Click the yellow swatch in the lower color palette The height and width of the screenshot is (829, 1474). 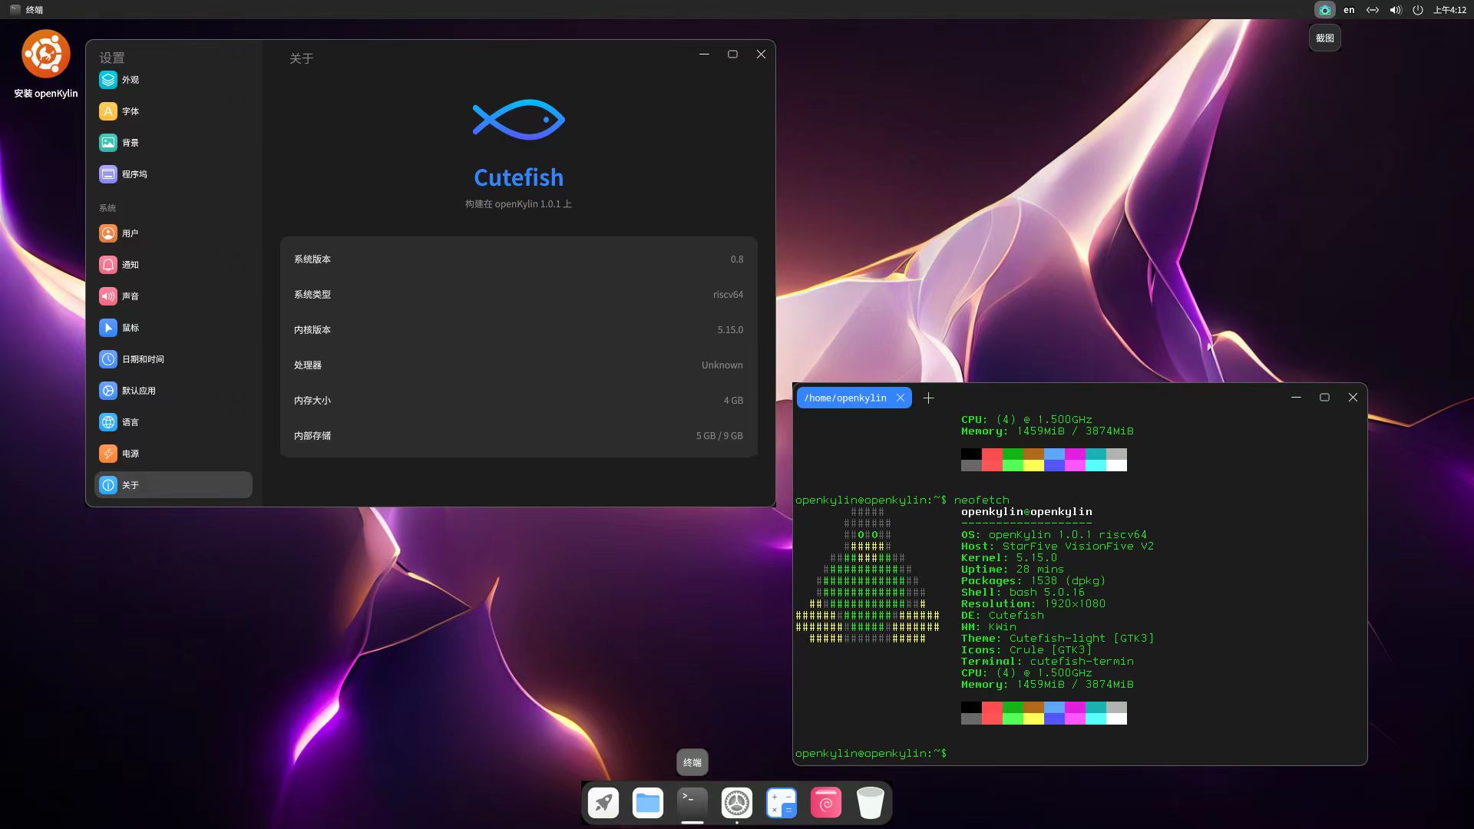pyautogui.click(x=1033, y=719)
